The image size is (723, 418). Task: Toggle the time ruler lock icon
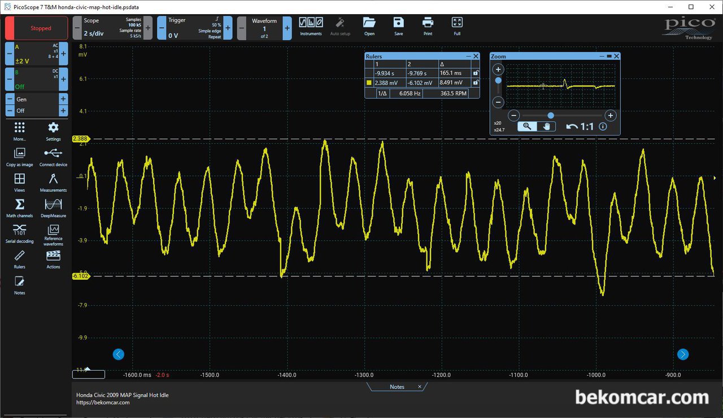coord(476,73)
